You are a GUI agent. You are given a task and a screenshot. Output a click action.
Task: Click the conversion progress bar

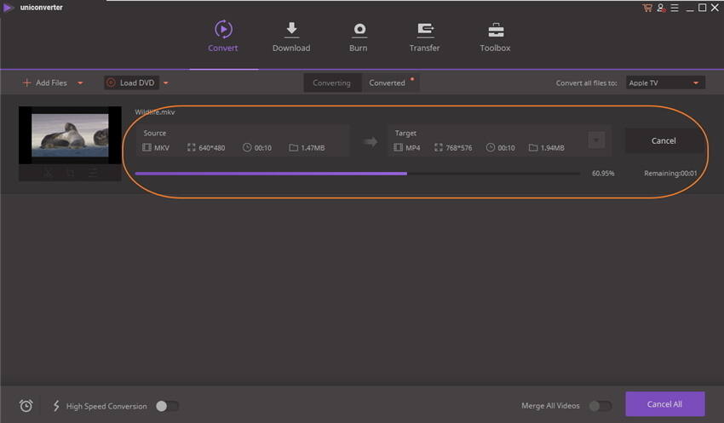coord(358,174)
